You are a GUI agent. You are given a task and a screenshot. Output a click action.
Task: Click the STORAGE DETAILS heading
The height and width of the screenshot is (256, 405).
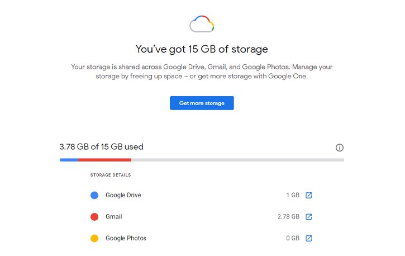point(111,175)
